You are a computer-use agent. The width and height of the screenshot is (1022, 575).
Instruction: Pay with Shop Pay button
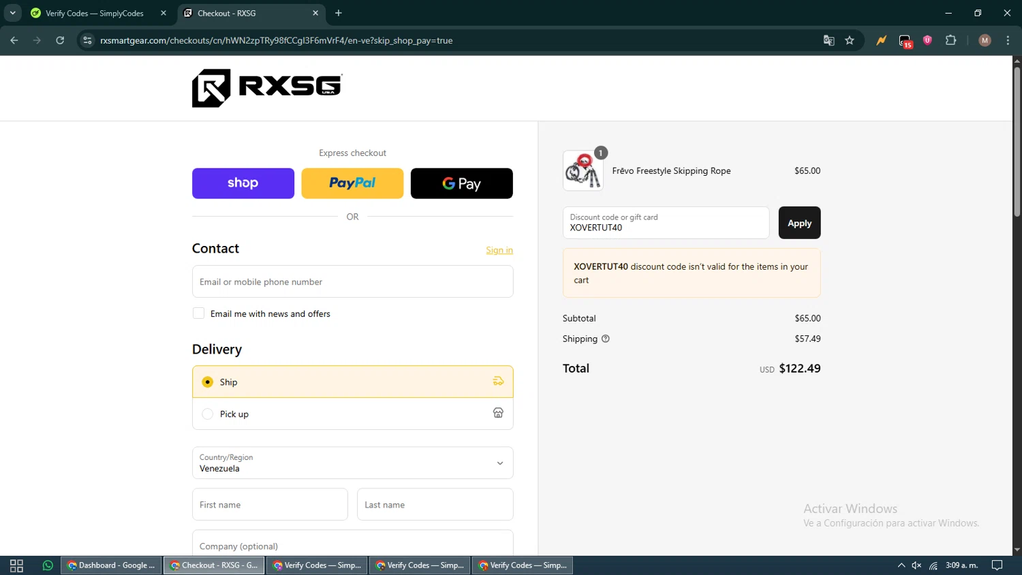coord(243,183)
